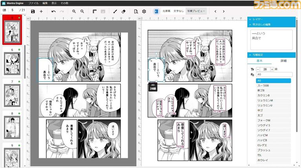Viewport: 301px width, 168px height.
Task: Click the font family icon next to AG field
Action: coord(252,75)
